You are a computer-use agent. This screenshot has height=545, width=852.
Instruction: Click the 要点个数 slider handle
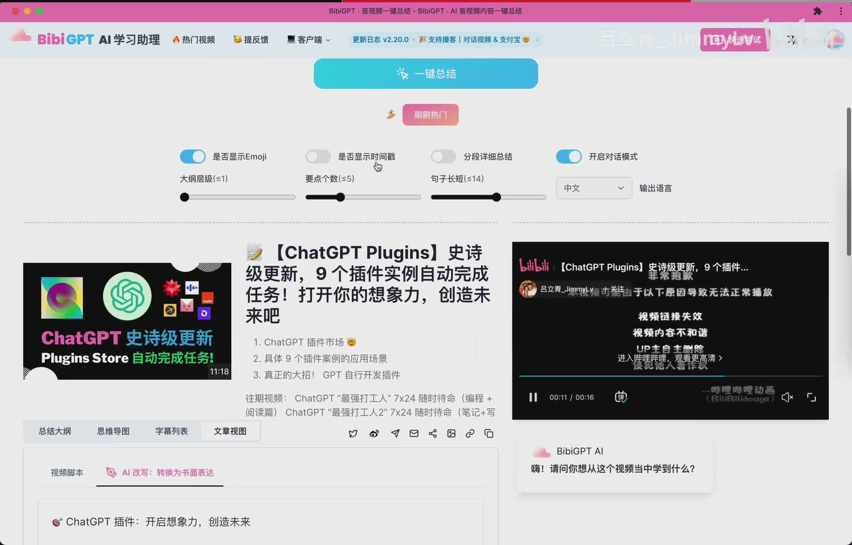click(x=341, y=197)
